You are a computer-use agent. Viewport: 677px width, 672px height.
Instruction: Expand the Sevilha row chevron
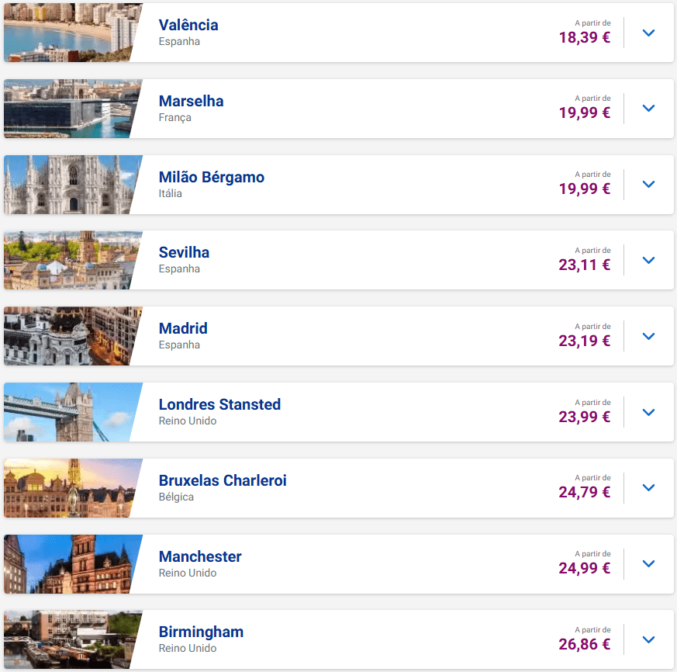point(649,260)
